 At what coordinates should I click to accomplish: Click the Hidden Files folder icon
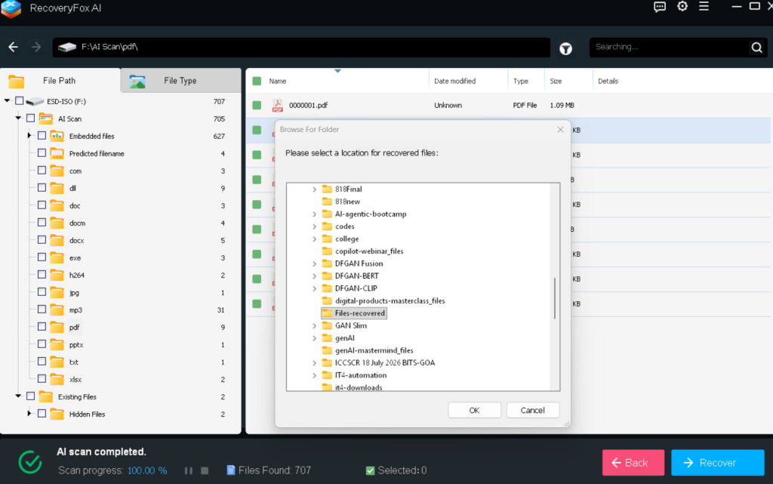coord(57,414)
